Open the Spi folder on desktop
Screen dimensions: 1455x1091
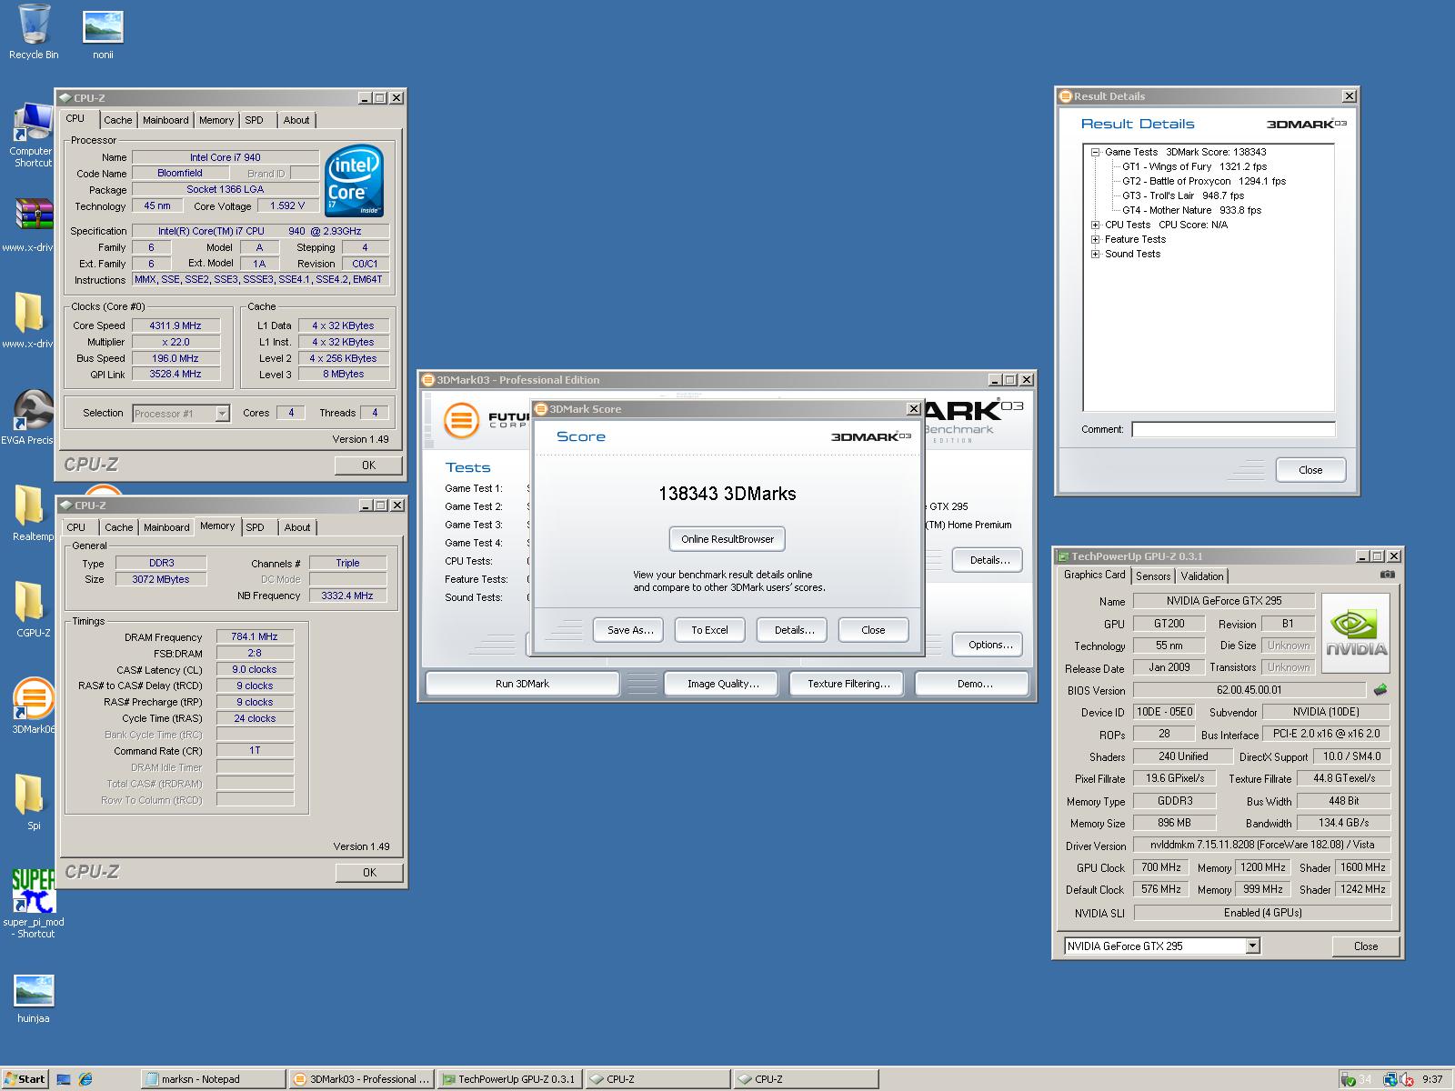pos(34,802)
